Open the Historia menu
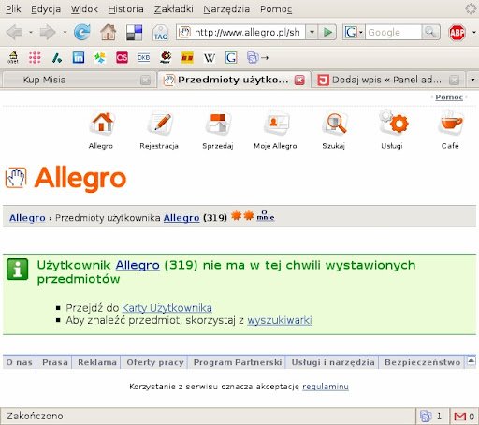The height and width of the screenshot is (425, 479). 125,9
